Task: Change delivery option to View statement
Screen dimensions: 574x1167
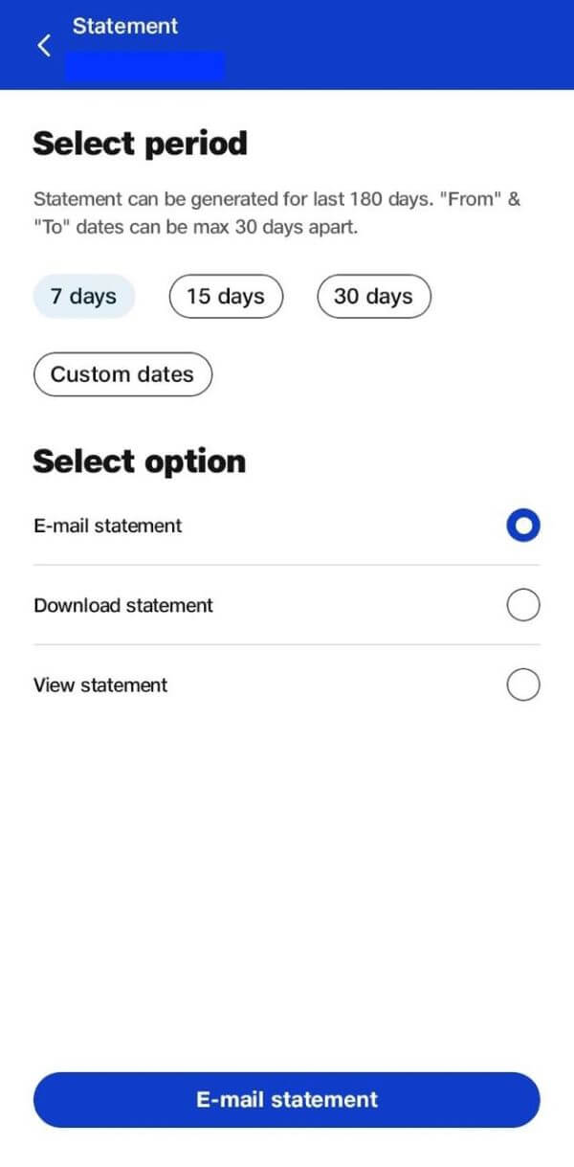Action: (x=522, y=684)
